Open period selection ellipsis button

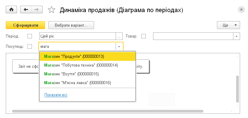click(119, 36)
